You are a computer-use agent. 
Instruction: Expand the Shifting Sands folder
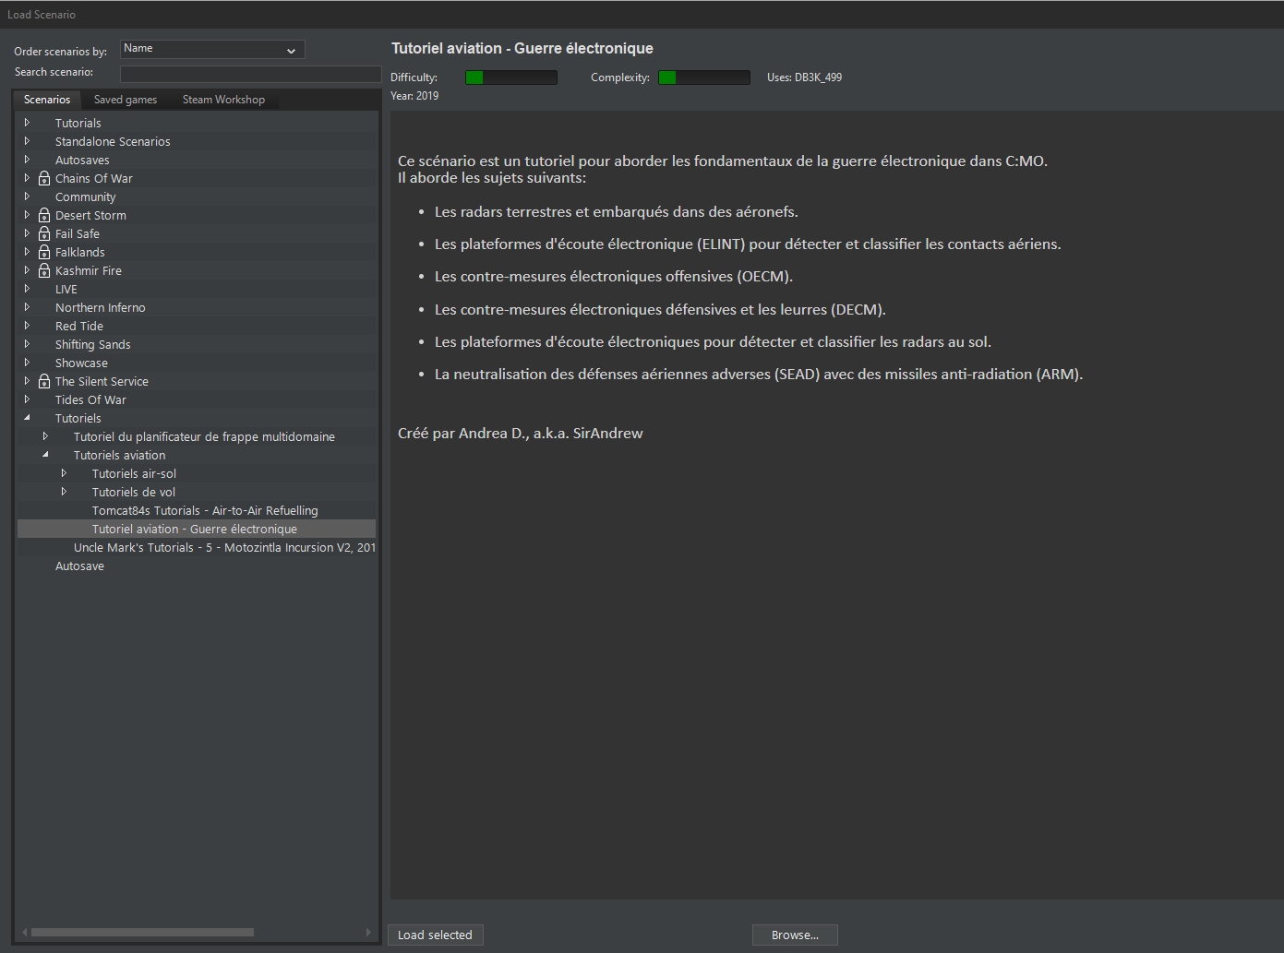27,344
